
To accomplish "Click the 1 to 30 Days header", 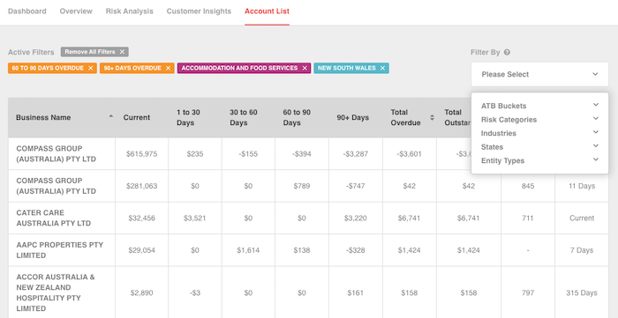I will point(188,117).
